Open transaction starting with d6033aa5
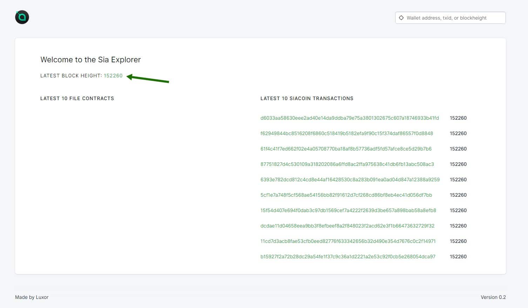 [x=350, y=118]
